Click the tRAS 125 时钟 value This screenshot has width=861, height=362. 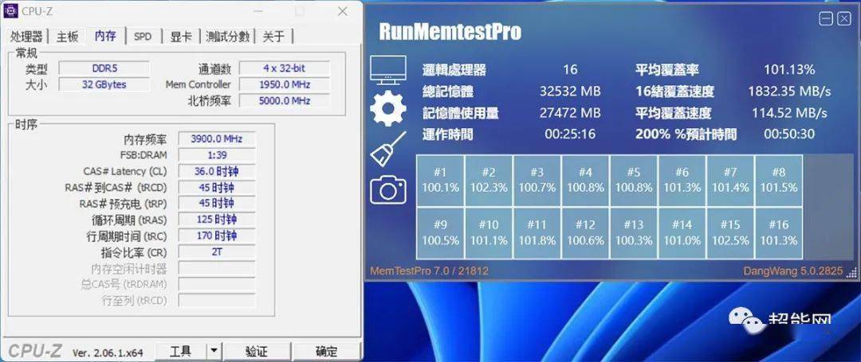tap(216, 220)
